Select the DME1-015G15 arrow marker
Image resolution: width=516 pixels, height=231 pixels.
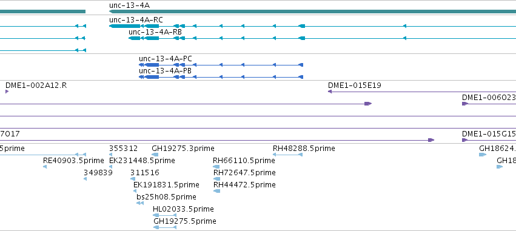point(465,140)
